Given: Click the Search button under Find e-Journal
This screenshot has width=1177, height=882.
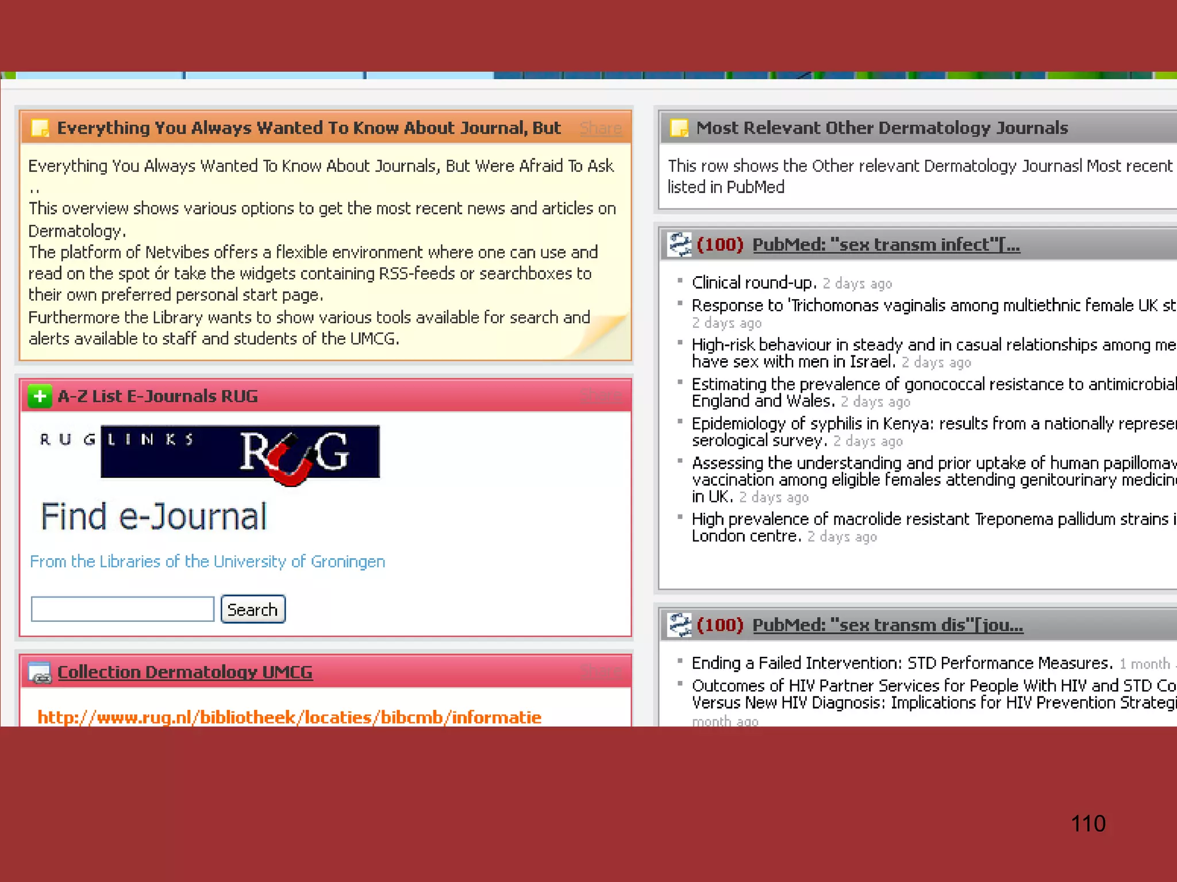Looking at the screenshot, I should 253,609.
